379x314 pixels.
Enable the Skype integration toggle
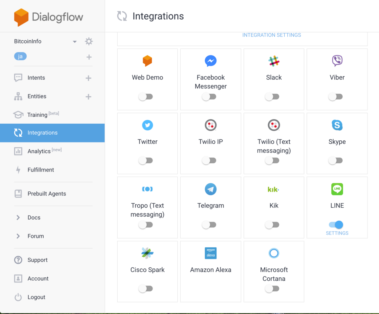[x=335, y=161]
